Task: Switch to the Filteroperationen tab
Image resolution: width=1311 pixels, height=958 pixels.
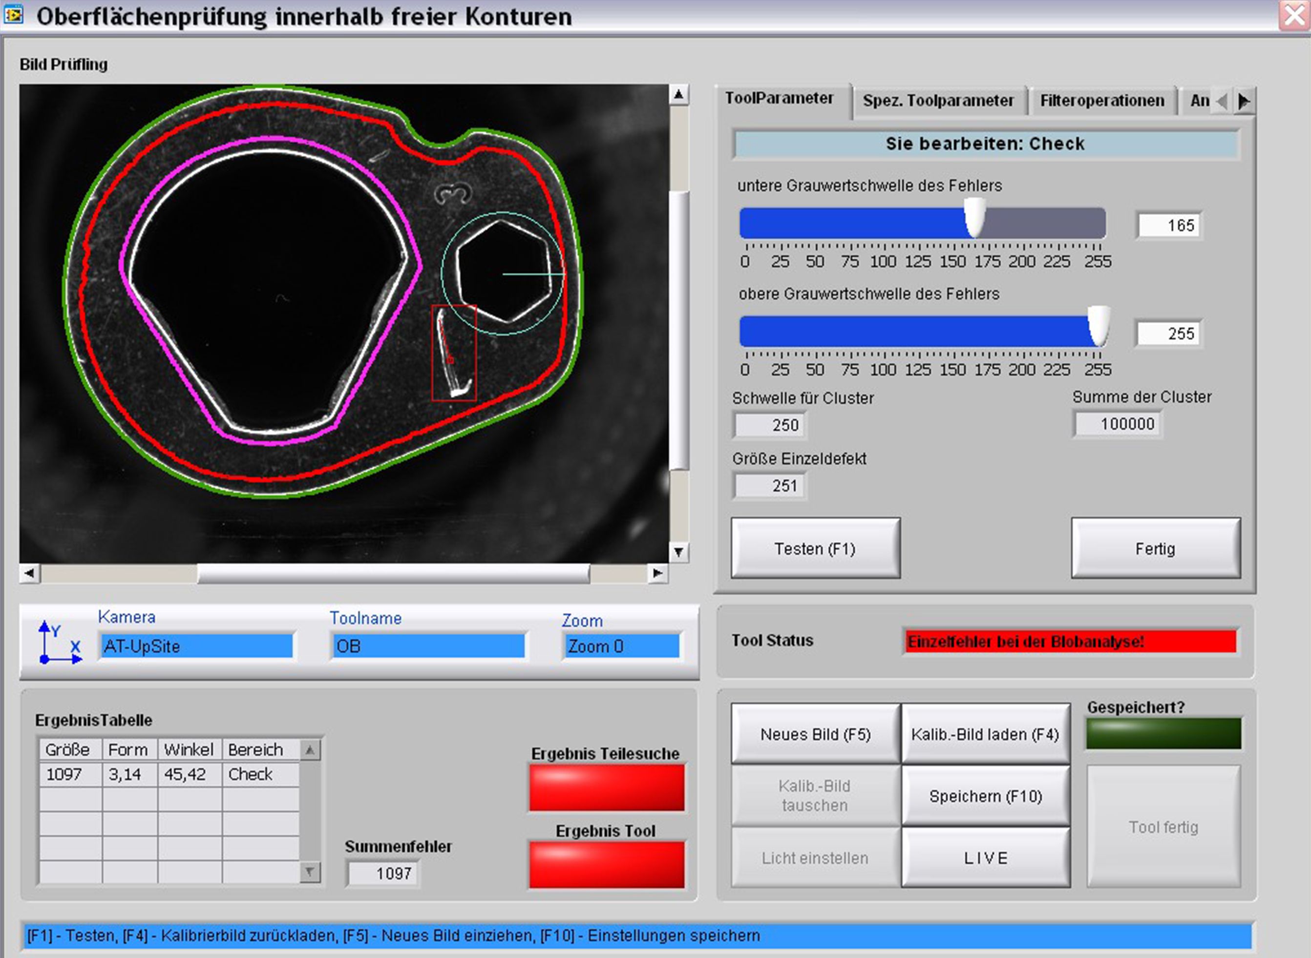Action: 1101,101
